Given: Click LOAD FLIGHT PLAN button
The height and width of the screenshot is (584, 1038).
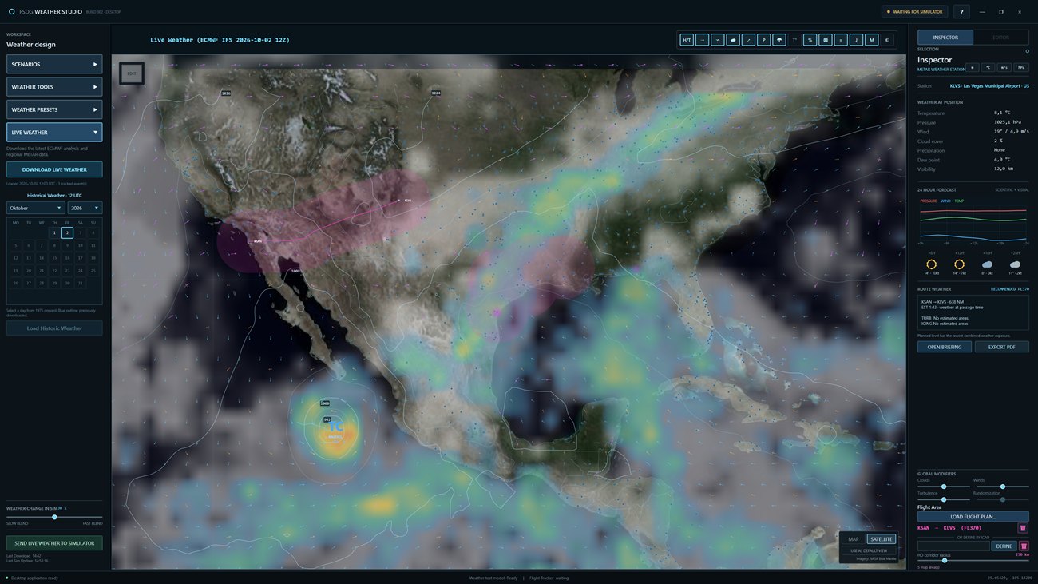Looking at the screenshot, I should (973, 517).
